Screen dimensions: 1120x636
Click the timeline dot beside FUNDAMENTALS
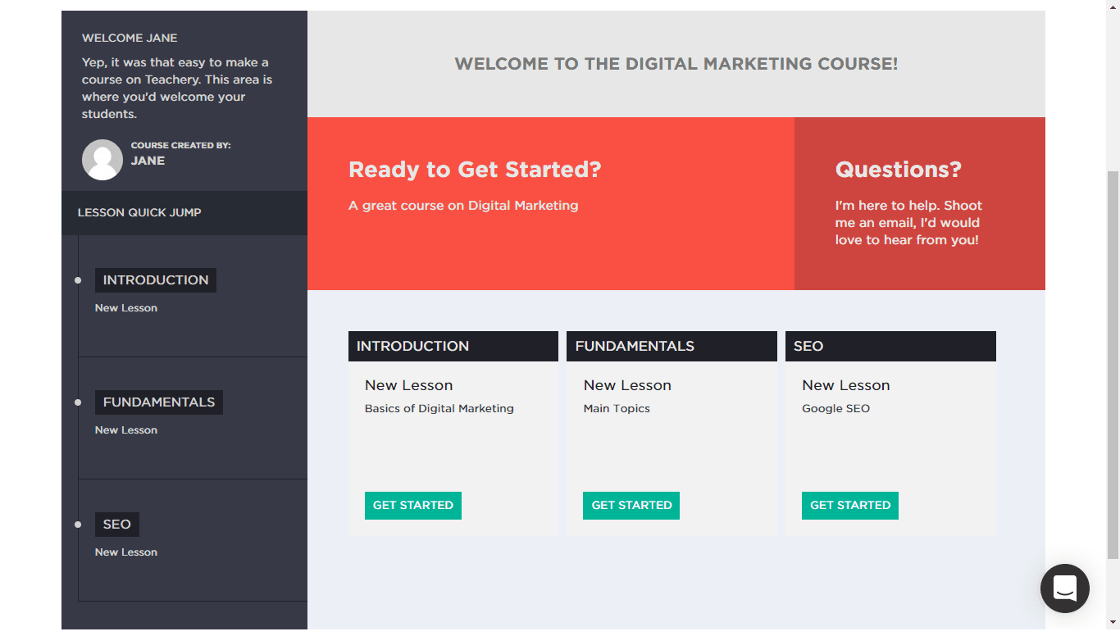point(78,402)
